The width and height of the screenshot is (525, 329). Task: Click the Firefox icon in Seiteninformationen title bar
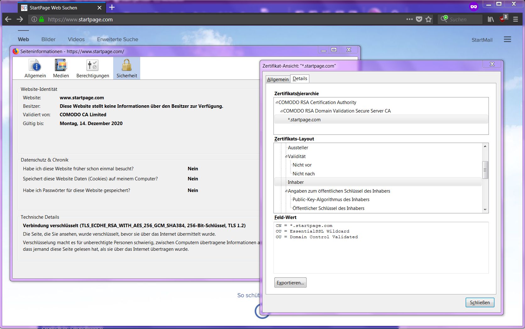click(15, 51)
